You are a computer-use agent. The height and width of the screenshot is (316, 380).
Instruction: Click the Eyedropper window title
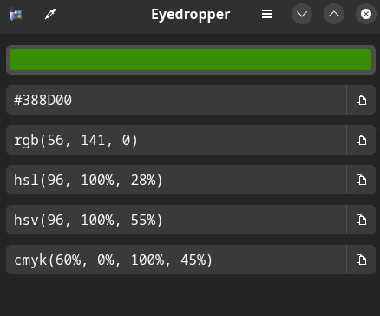[x=191, y=15]
